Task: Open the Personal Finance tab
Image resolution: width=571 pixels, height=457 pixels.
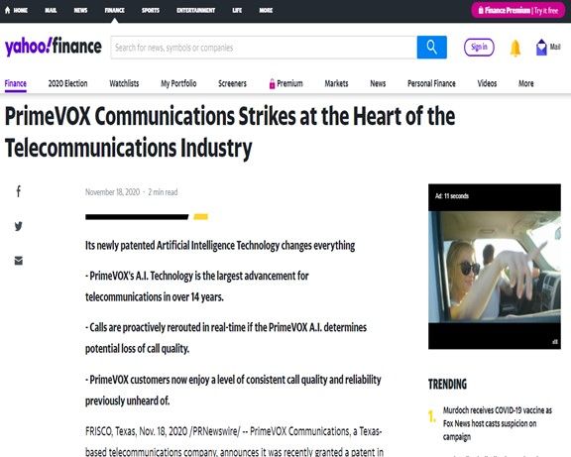Action: pyautogui.click(x=431, y=83)
